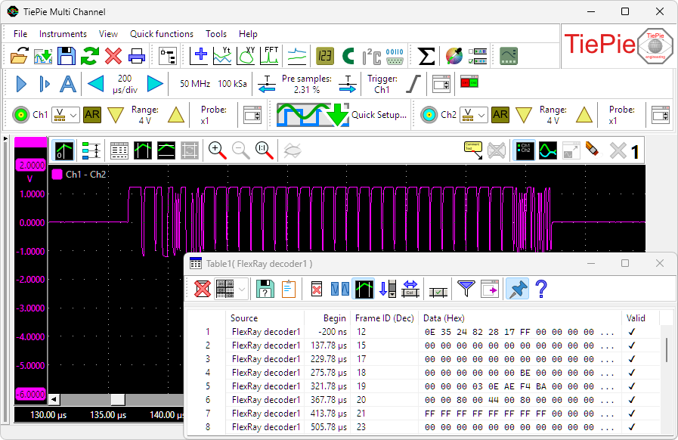Open the Help menu
The height and width of the screenshot is (440, 678).
coord(248,34)
